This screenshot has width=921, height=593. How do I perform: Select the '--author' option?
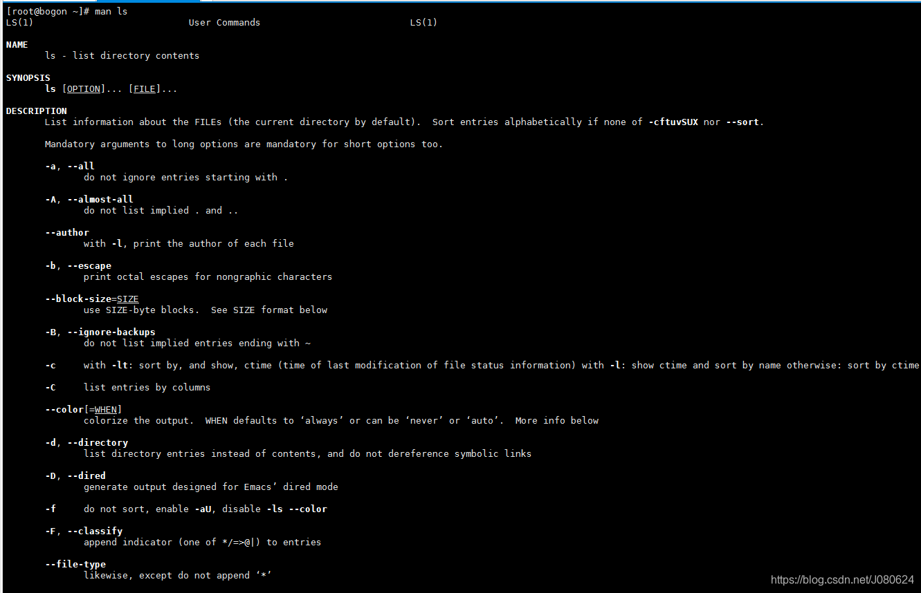tap(67, 232)
